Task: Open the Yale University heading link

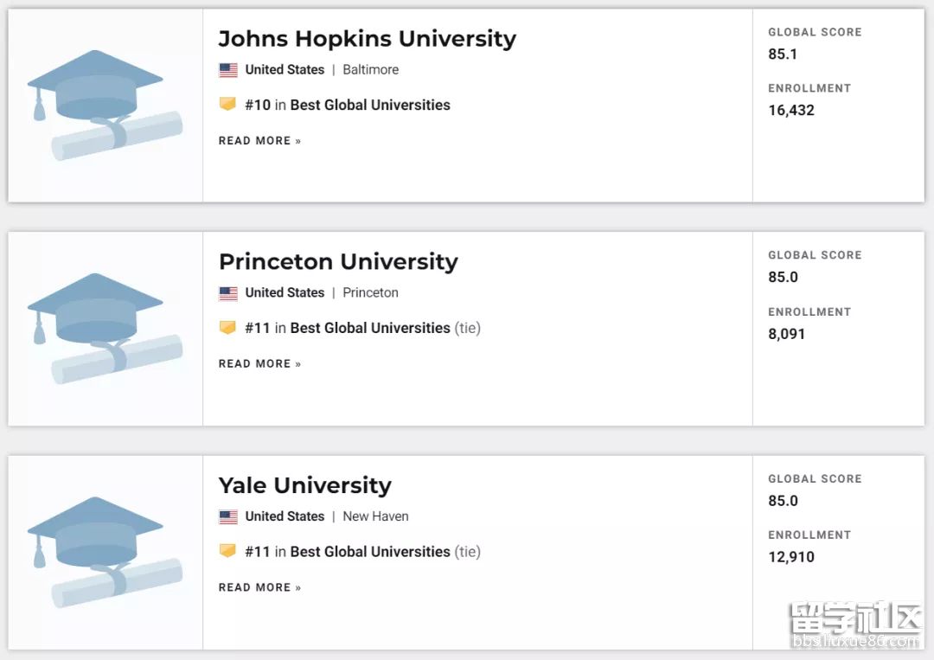Action: coord(304,485)
